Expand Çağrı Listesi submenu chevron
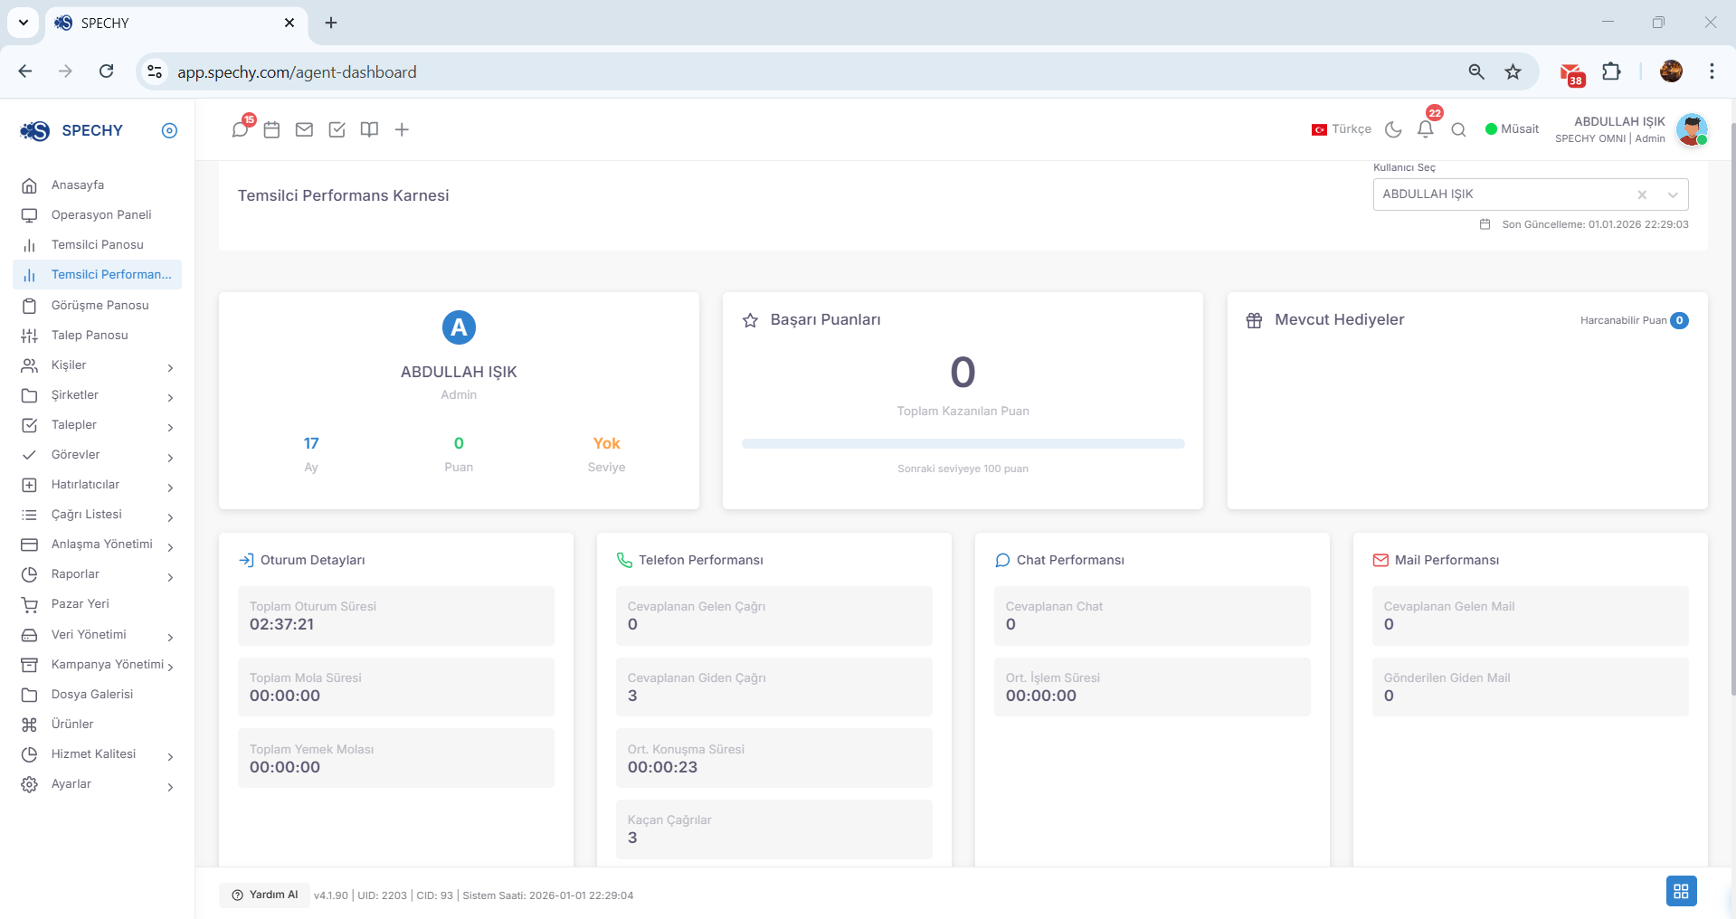The height and width of the screenshot is (919, 1736). (x=170, y=516)
